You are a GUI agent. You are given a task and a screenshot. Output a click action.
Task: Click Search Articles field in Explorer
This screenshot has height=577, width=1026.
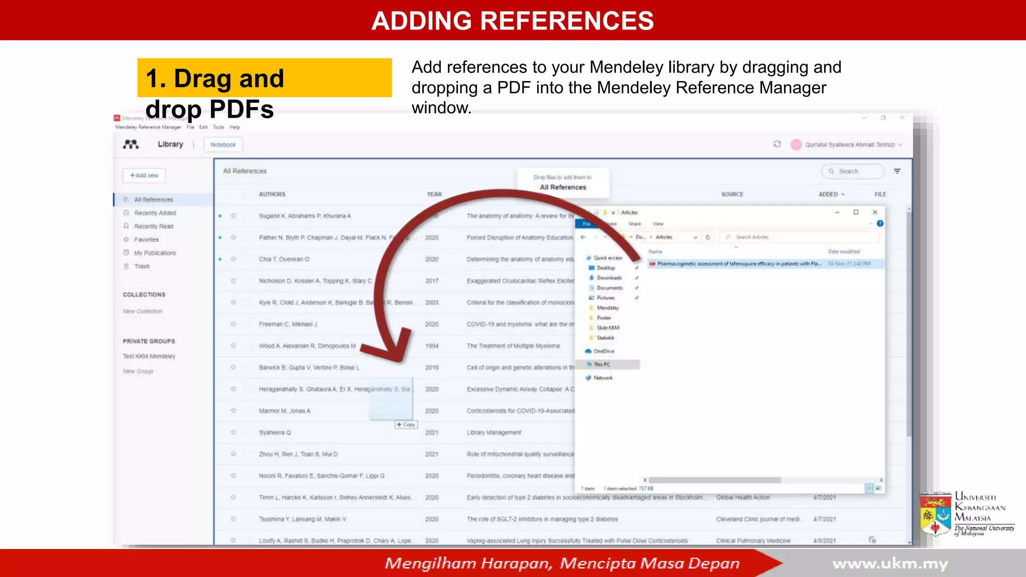coord(800,237)
